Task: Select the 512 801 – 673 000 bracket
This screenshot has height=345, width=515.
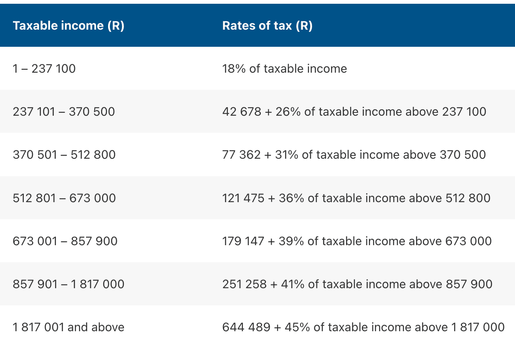Action: 64,198
